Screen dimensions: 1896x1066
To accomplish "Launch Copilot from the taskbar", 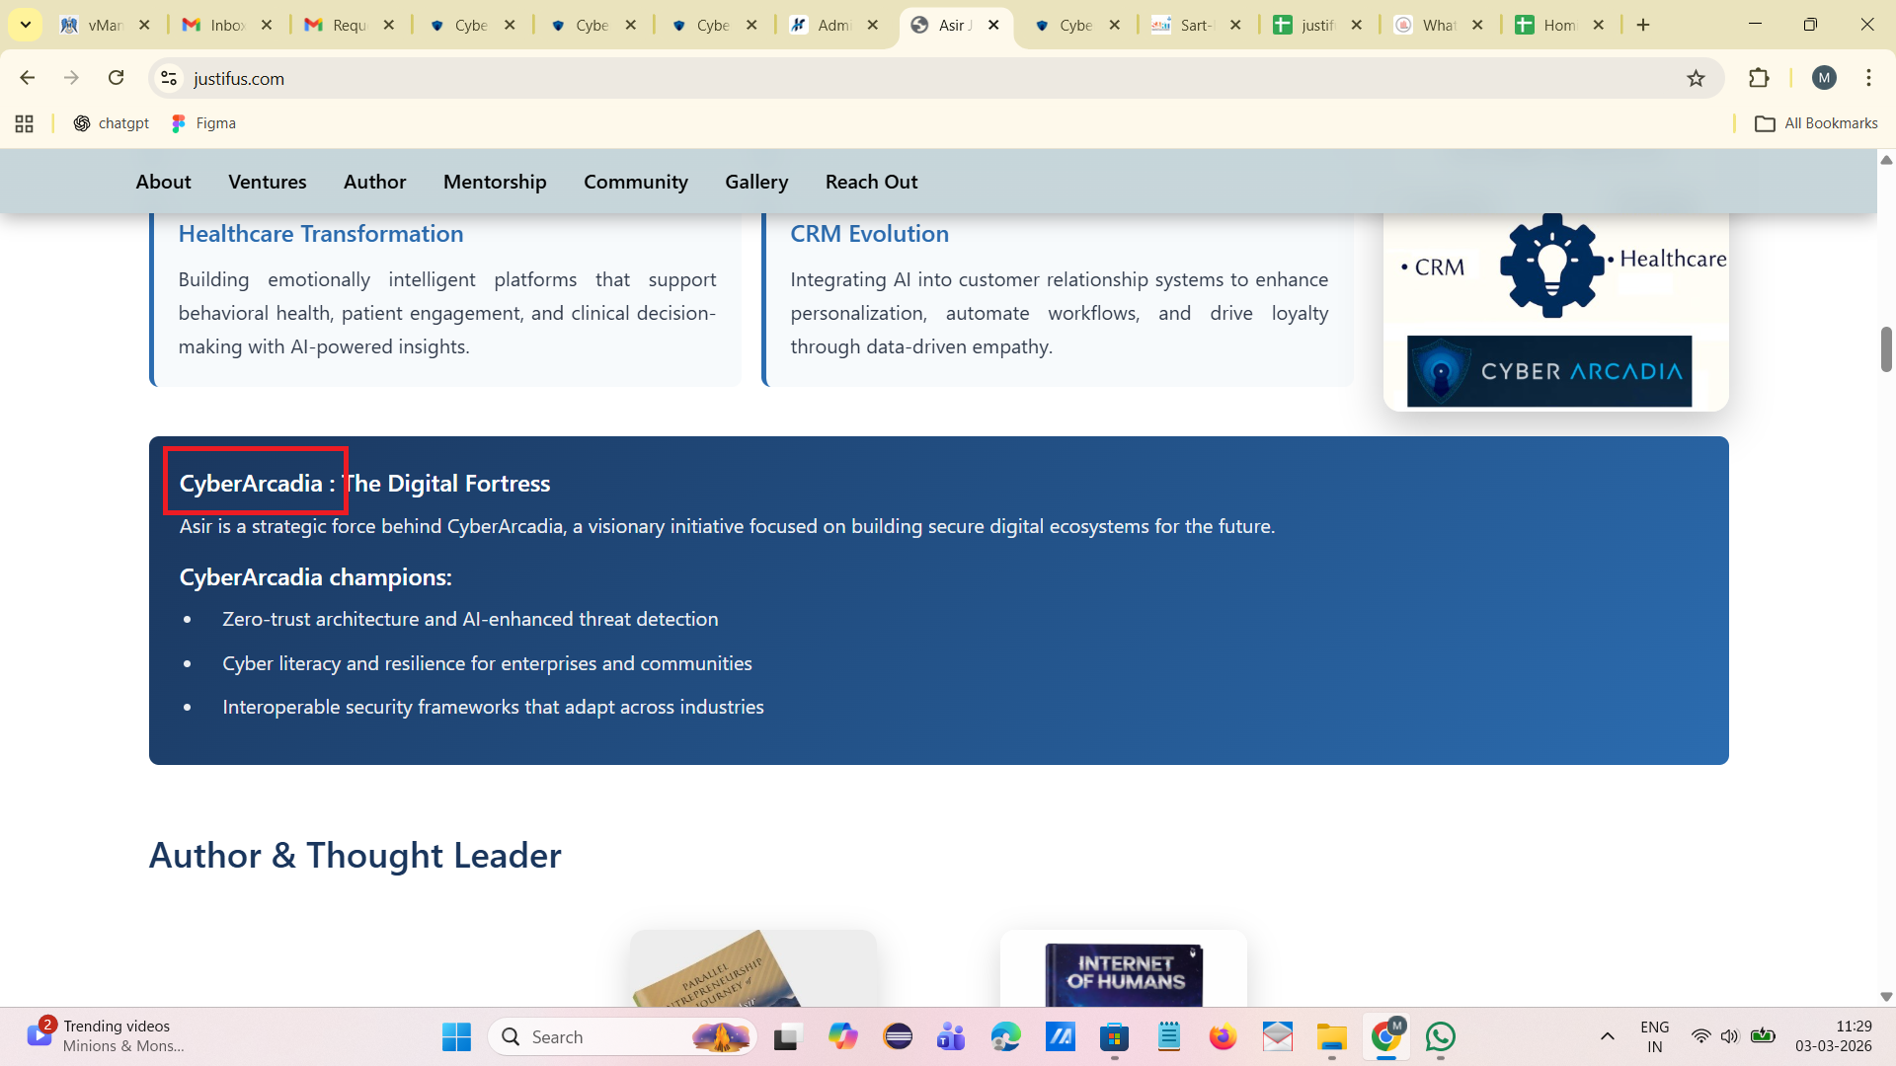I will click(842, 1036).
